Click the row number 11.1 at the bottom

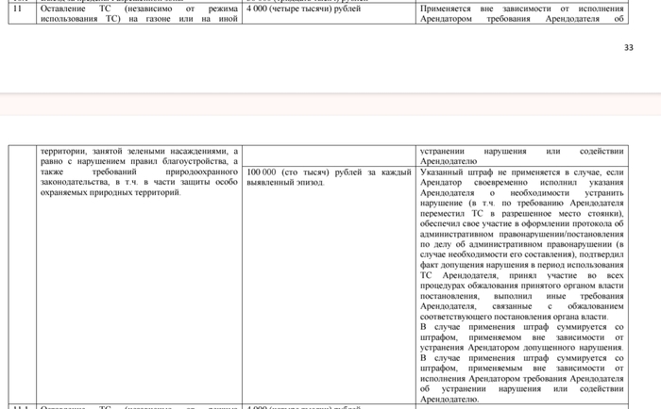[x=19, y=407]
